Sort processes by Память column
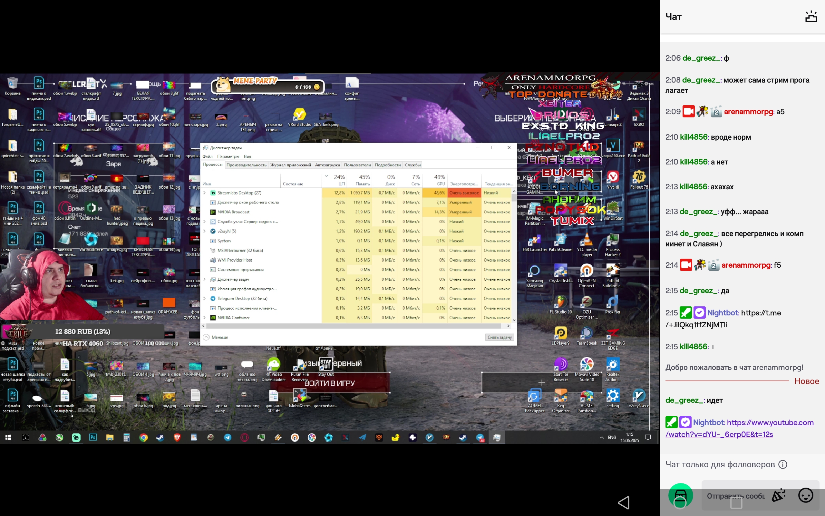The image size is (825, 516). tap(359, 180)
